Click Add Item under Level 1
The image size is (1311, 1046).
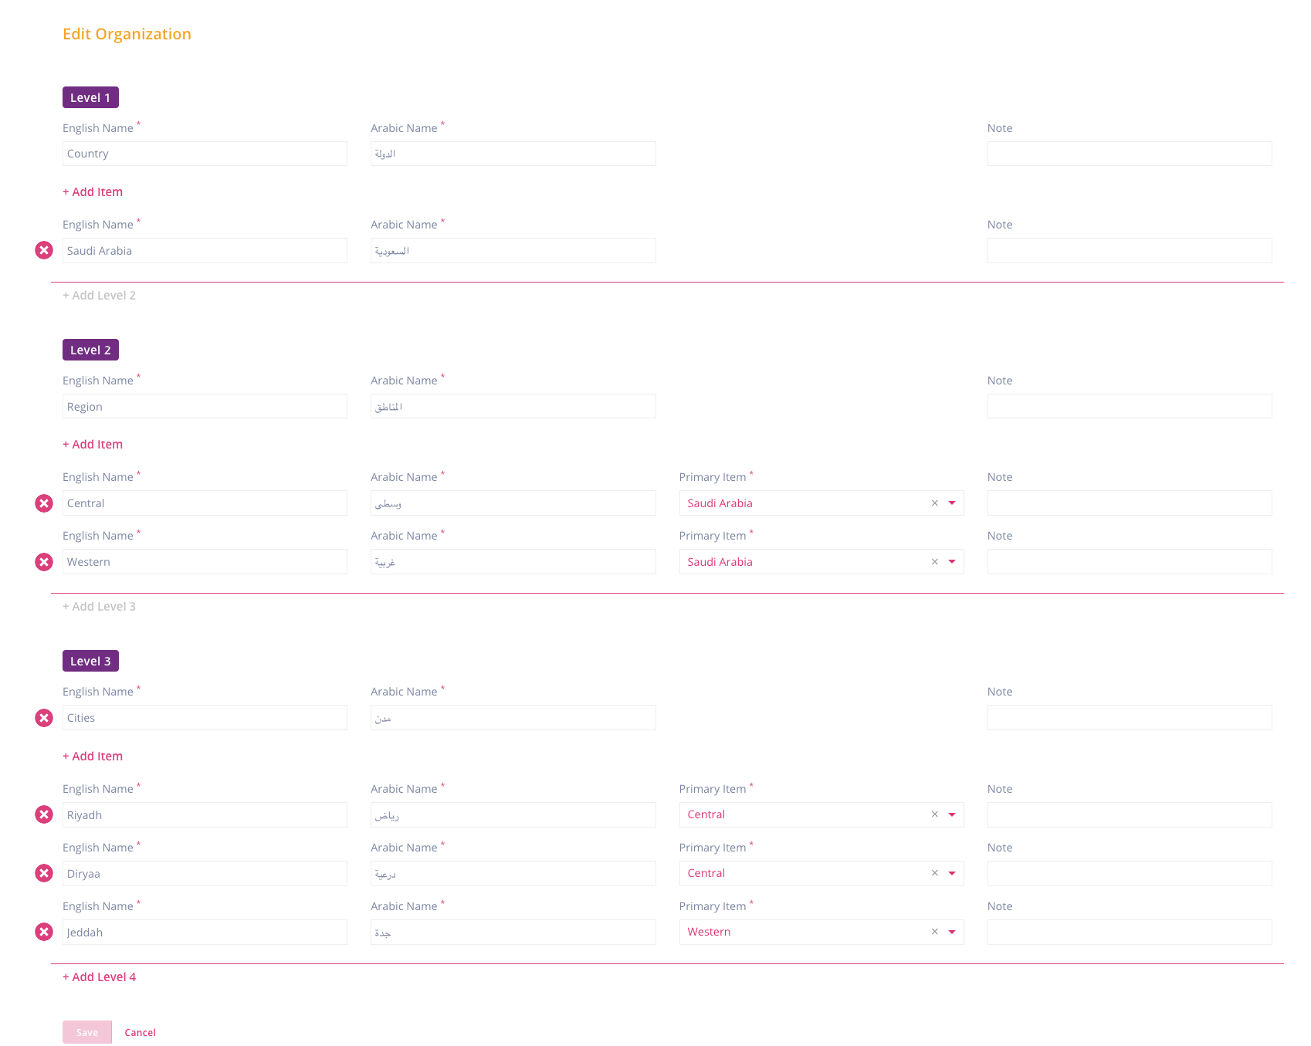(x=93, y=191)
